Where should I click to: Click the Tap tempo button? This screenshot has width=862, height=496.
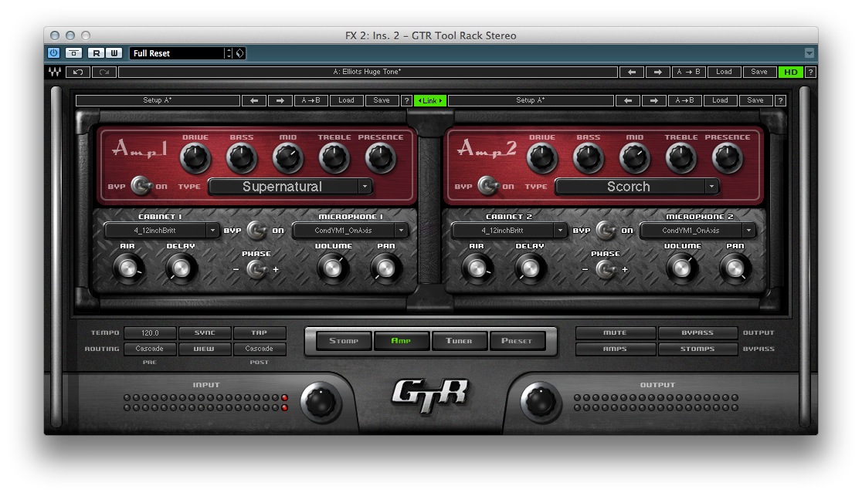(259, 333)
